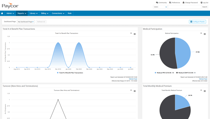Click the search text input field

pos(185,7)
